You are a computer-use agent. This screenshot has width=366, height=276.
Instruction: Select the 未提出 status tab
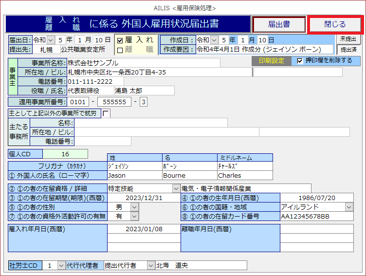tap(348, 39)
